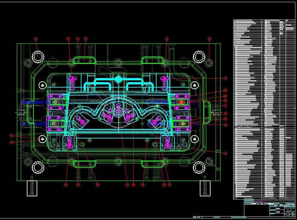Click the left white support foot below mold
The height and width of the screenshot is (220, 297).
point(32,188)
